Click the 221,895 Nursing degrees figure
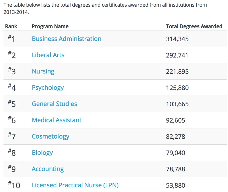Viewport: 228px width, 192px height. (x=177, y=71)
